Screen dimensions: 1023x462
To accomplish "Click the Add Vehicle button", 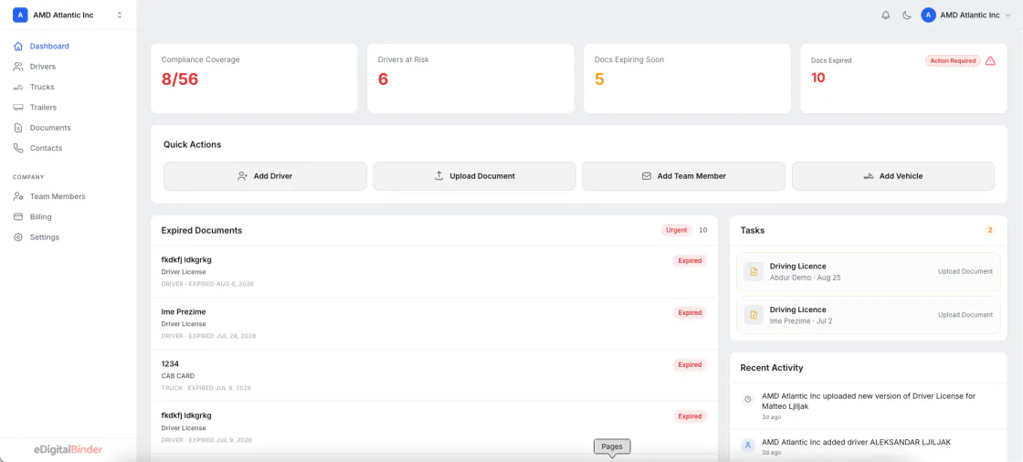I will (893, 176).
